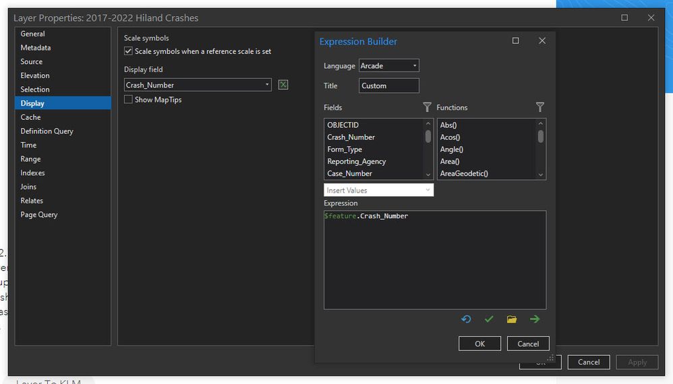Maximize the Layer Properties window
The image size is (673, 384).
tap(624, 18)
